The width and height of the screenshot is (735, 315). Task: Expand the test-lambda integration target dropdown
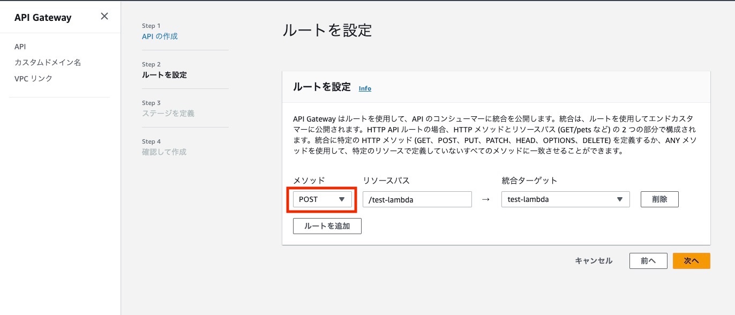565,199
